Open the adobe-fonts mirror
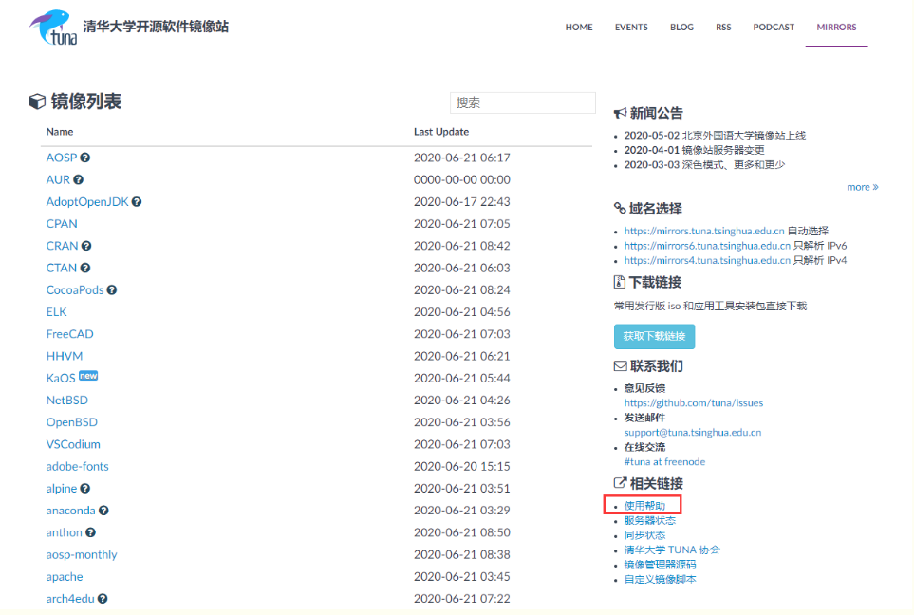The width and height of the screenshot is (914, 615). [x=77, y=466]
